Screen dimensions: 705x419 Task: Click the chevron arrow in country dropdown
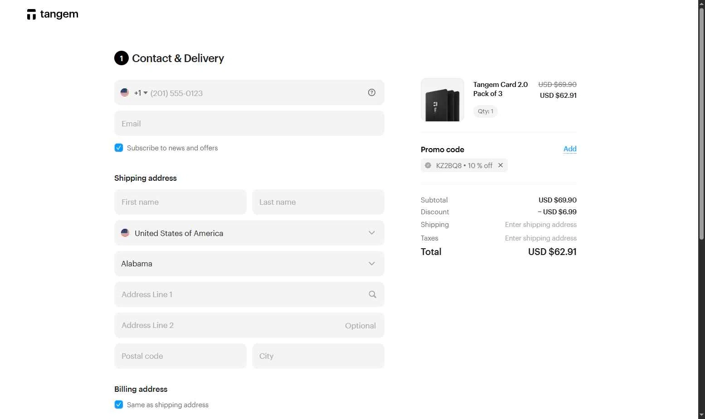372,233
